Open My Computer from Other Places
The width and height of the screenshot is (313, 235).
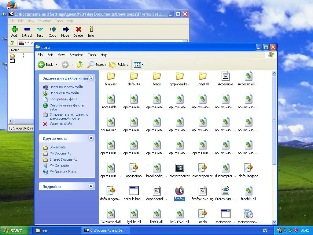click(59, 166)
